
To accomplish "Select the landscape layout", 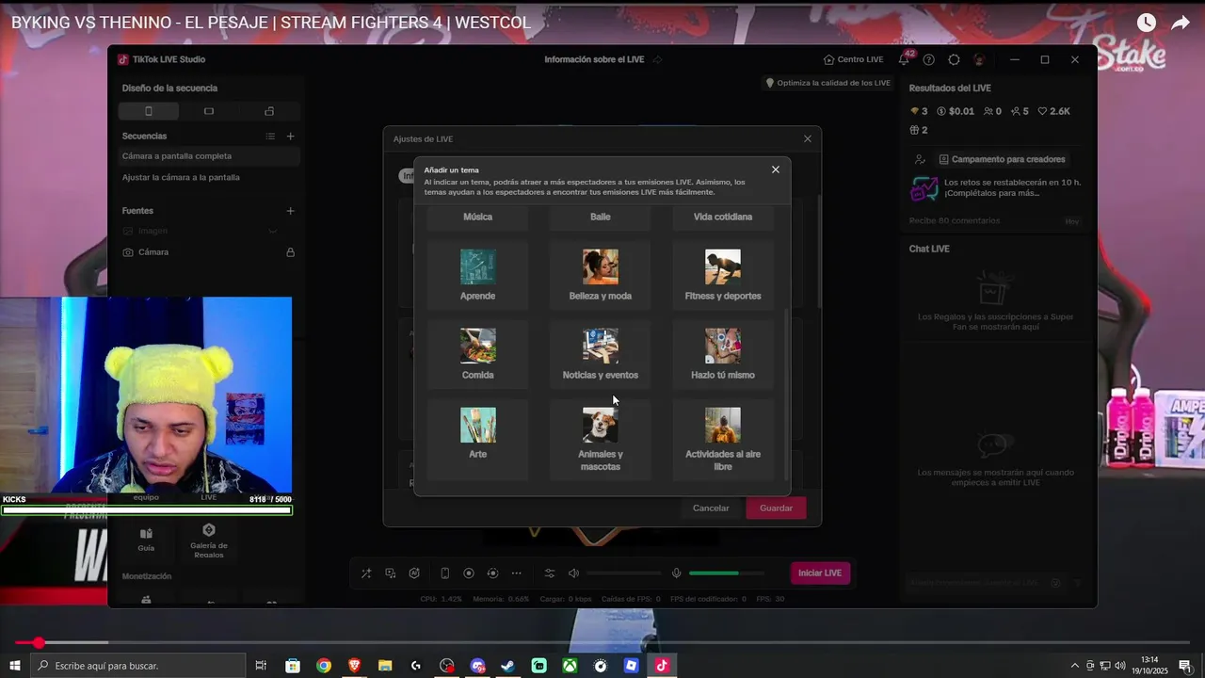I will [209, 111].
